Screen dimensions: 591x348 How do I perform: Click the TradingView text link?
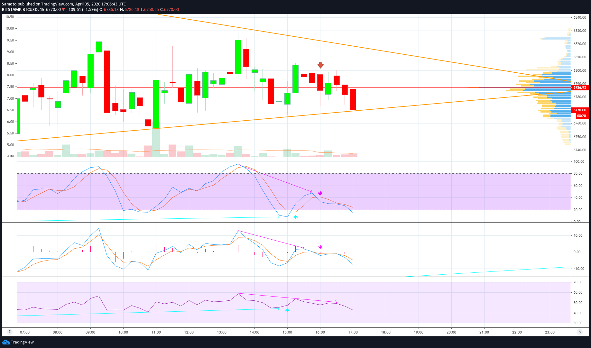(22, 342)
